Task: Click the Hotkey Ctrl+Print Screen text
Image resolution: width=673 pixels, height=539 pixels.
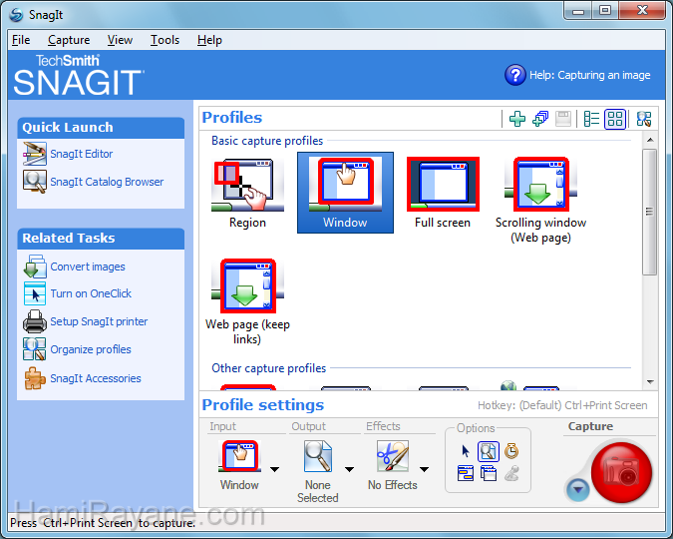Action: pyautogui.click(x=562, y=405)
